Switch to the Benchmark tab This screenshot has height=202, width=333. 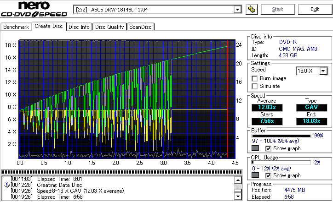coord(16,27)
